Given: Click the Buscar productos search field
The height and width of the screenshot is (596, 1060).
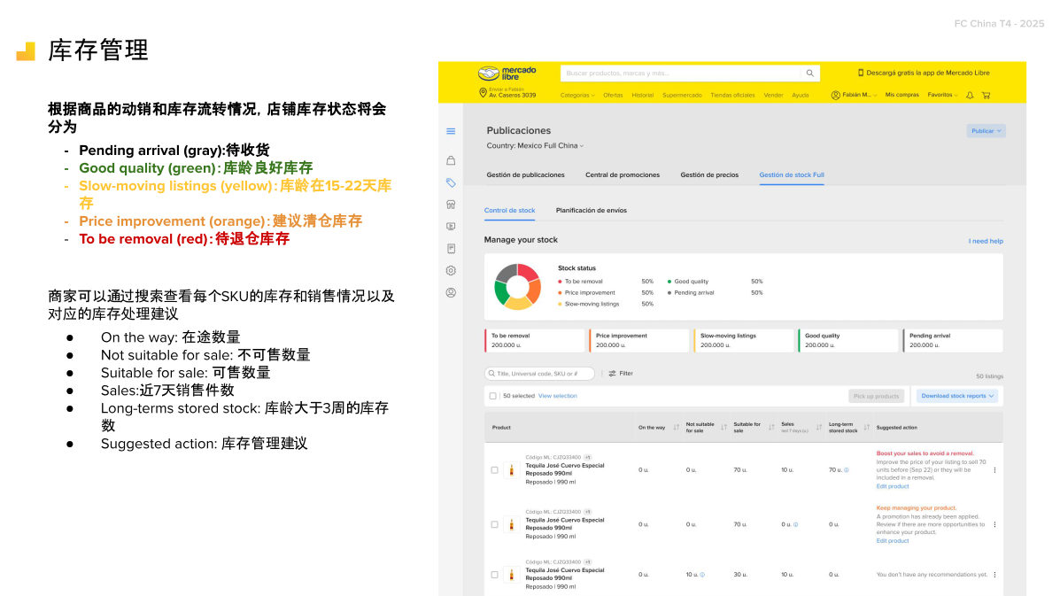Looking at the screenshot, I should click(x=680, y=73).
